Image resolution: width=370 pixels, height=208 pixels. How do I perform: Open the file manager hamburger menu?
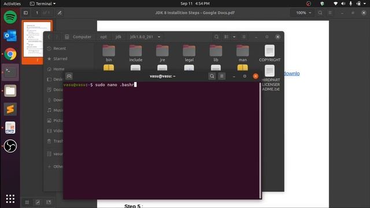tap(244, 37)
